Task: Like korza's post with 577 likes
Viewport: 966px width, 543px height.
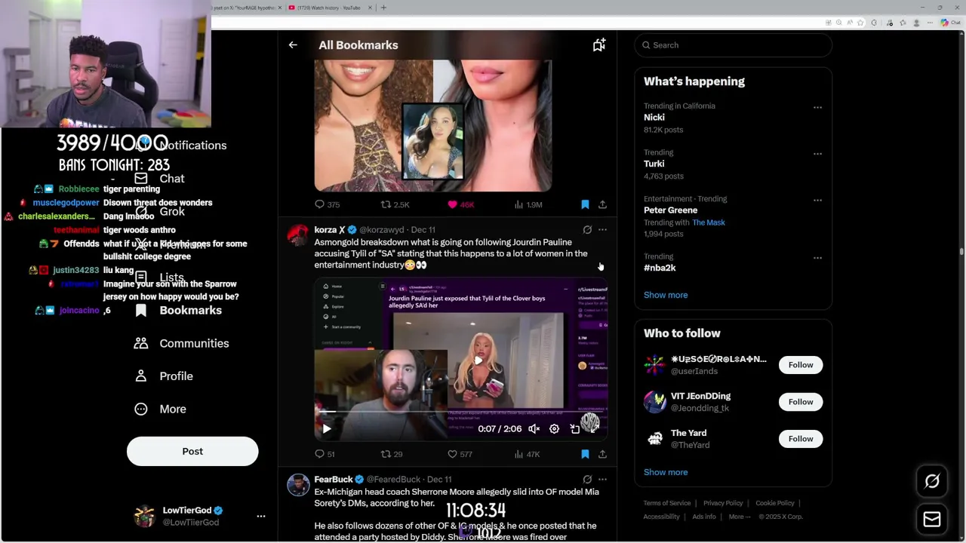Action: (460, 454)
